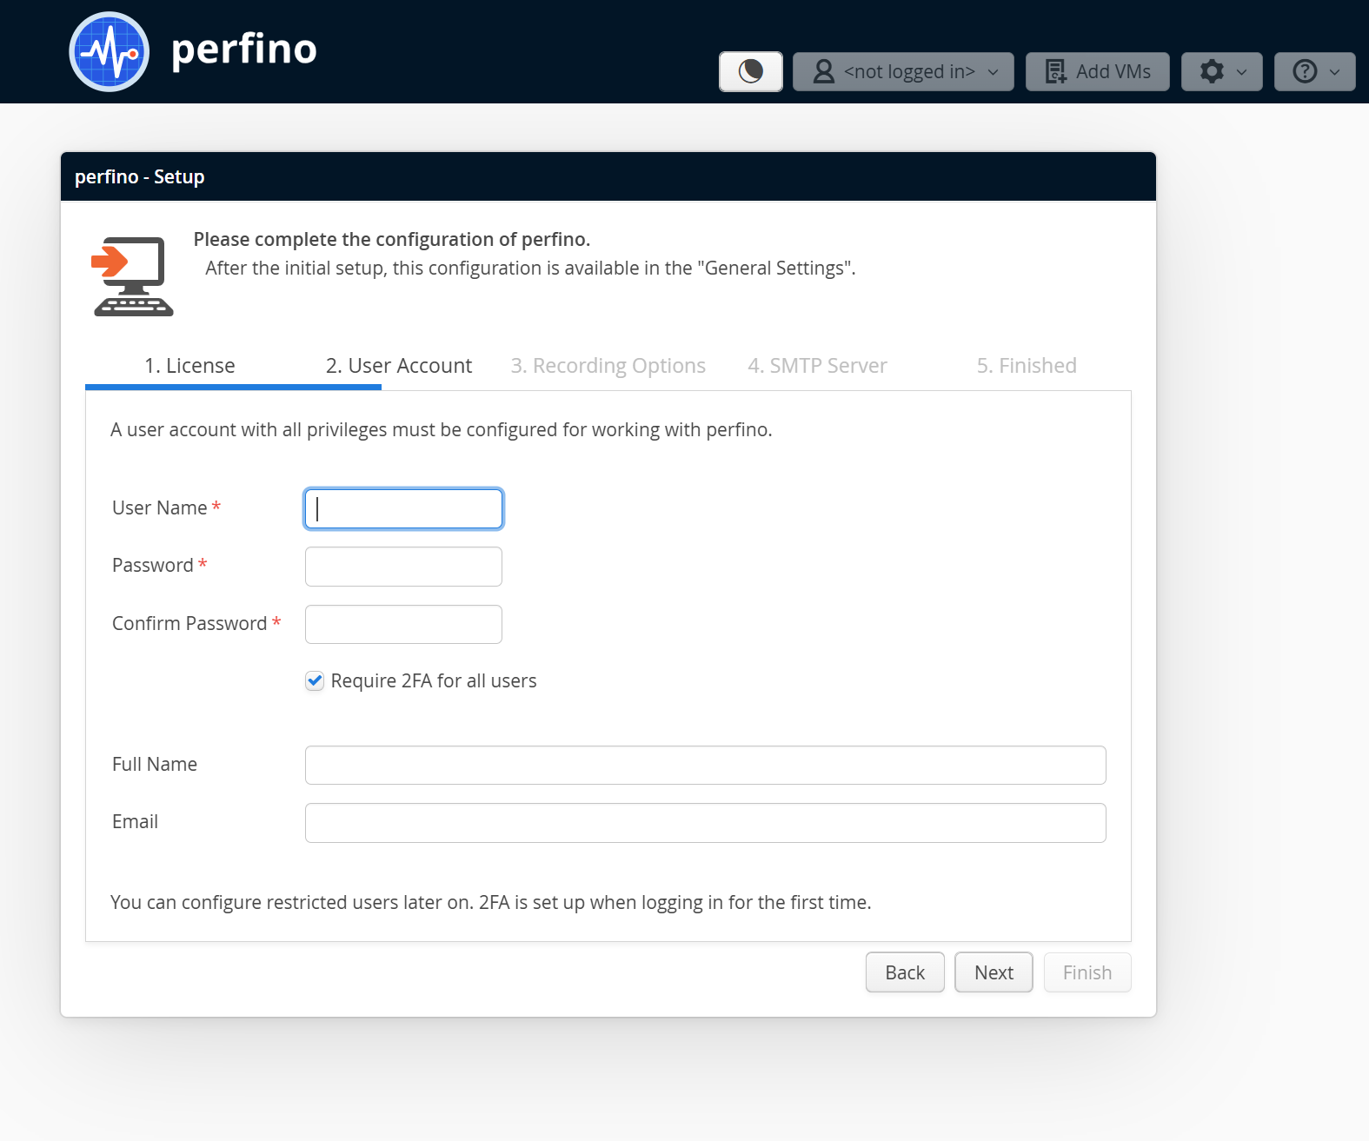Image resolution: width=1369 pixels, height=1141 pixels.
Task: Click into the Password field
Action: (x=403, y=567)
